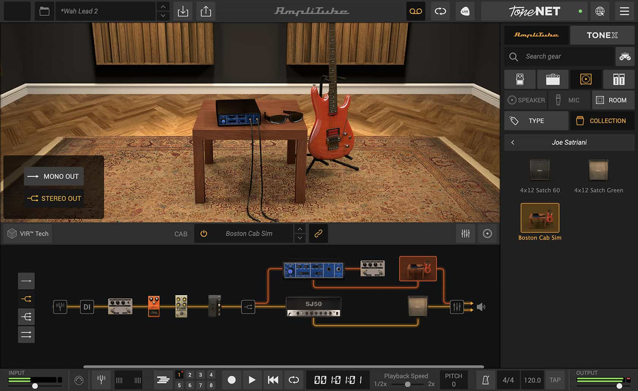Screen dimensions: 638x391
Task: Start playback with the play button
Action: (x=252, y=380)
